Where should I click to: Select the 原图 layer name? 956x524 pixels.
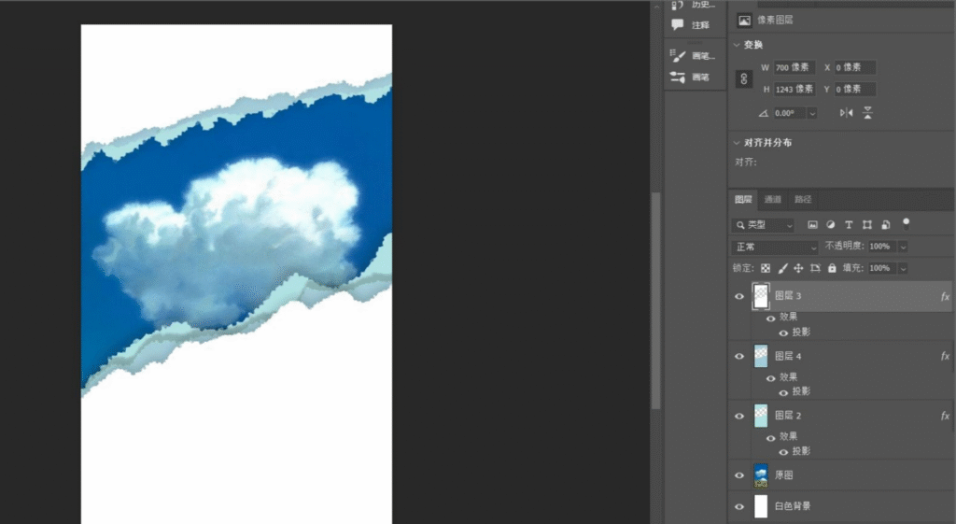click(784, 475)
